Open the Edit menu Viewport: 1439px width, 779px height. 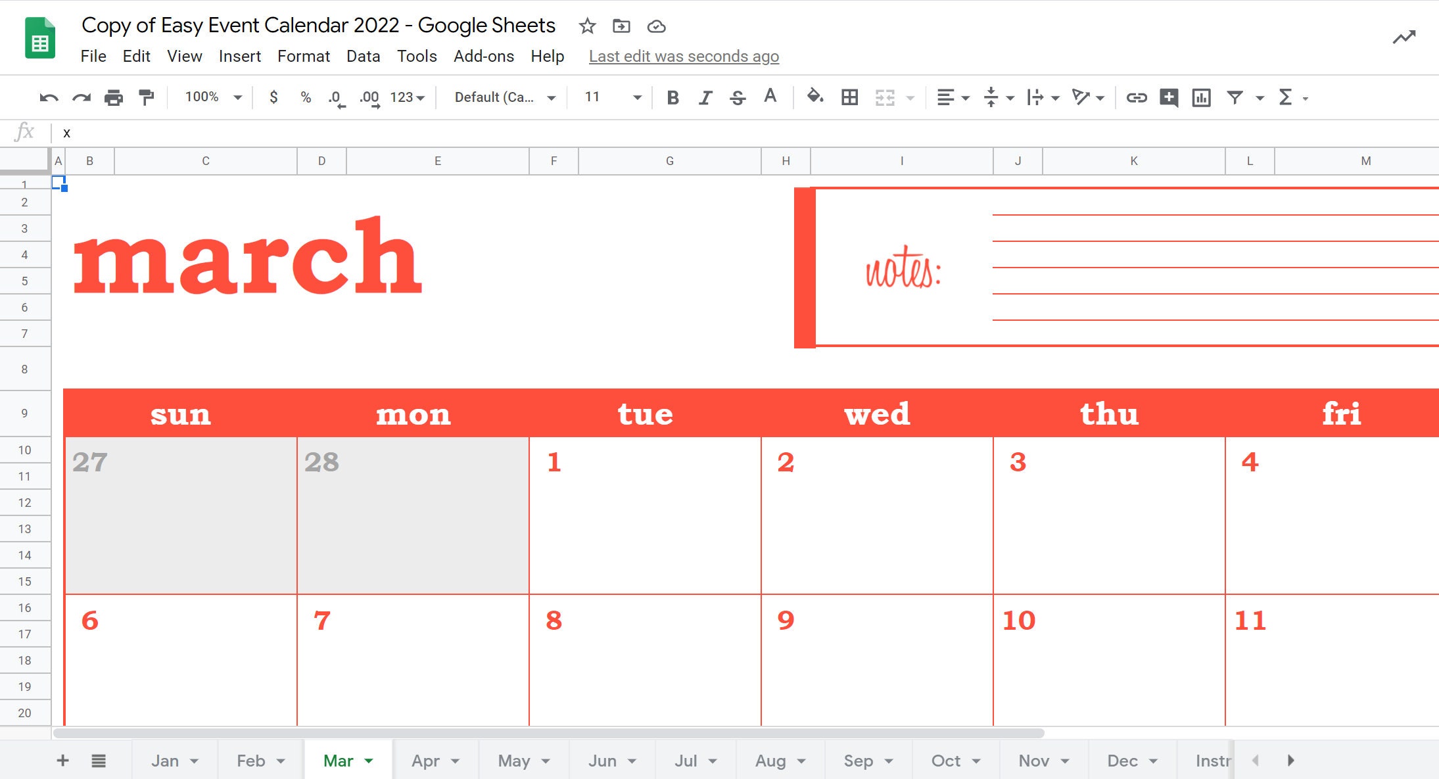tap(137, 57)
